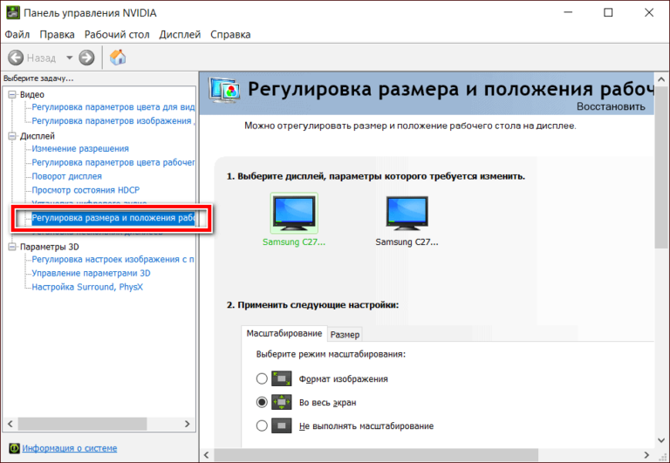Collapse the 'Параметры 3D' tree node

coord(12,247)
